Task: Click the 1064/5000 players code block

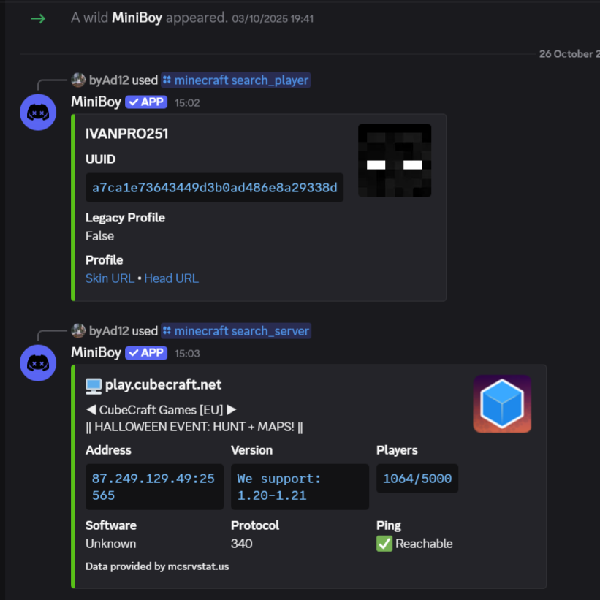Action: pyautogui.click(x=417, y=479)
